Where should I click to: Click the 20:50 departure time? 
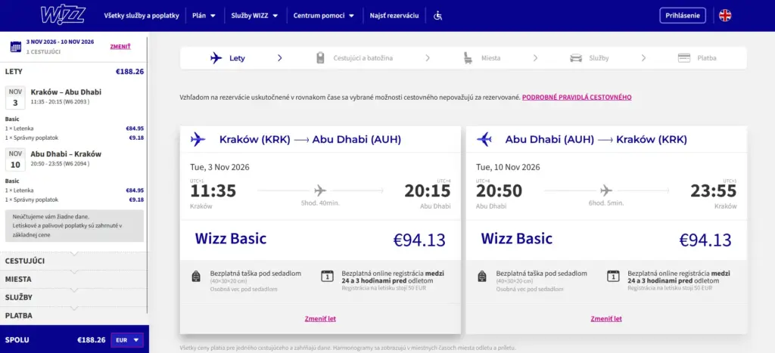pos(500,191)
